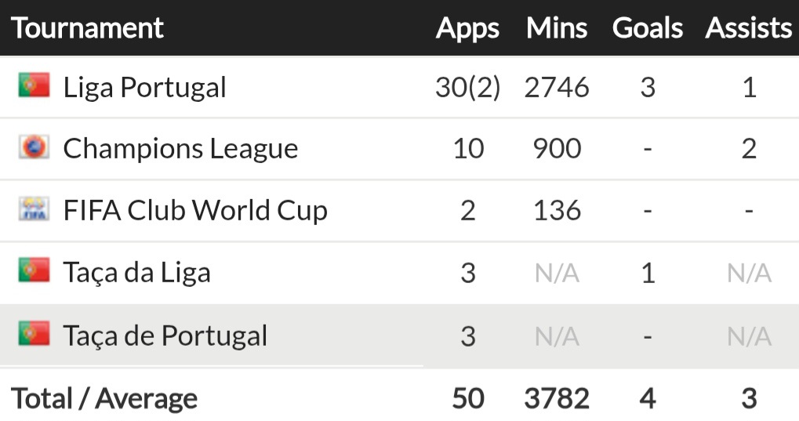Open the Champions League tournament link
Viewport: 799px width, 421px height.
coord(180,149)
